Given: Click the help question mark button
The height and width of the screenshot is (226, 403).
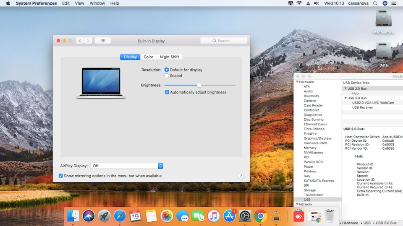Looking at the screenshot, I should click(241, 177).
